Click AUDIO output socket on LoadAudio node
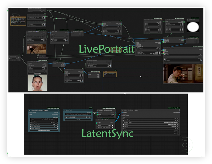This screenshot has width=212, height=164. pyautogui.click(x=92, y=112)
